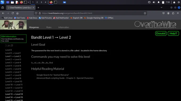
Task: Open the OffSec bookmark
Action: 109,18
